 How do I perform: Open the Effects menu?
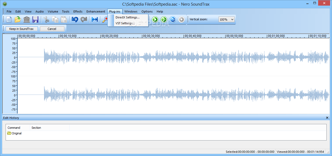[x=78, y=11]
